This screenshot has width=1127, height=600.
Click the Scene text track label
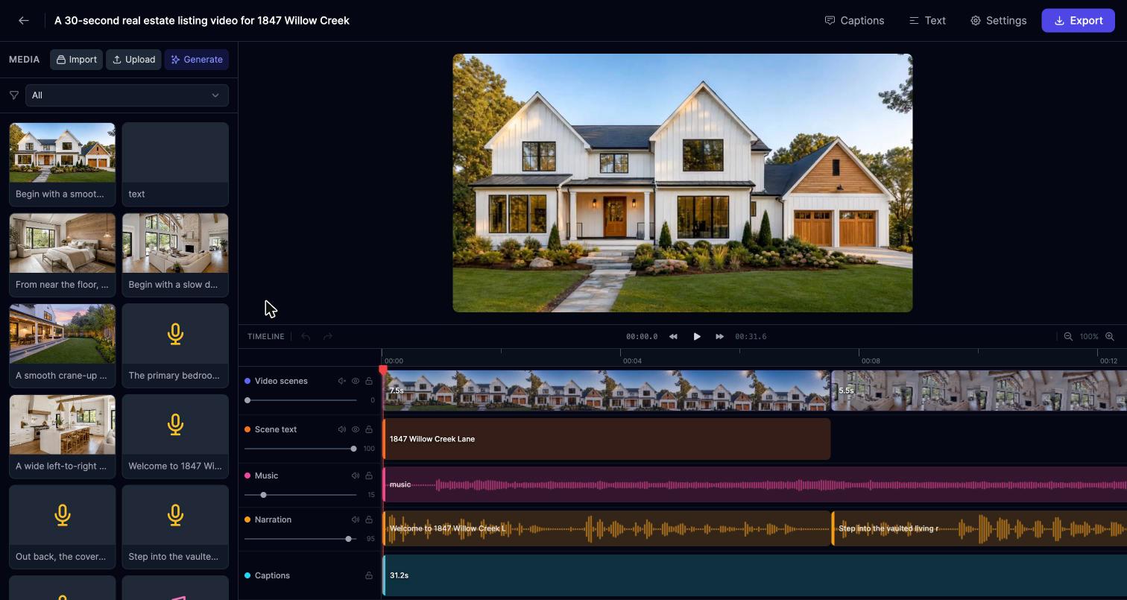coord(276,429)
